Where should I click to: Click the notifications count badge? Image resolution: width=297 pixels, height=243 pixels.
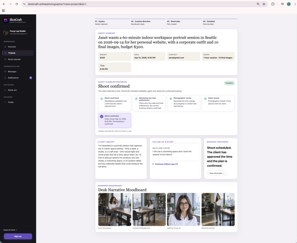coord(31,78)
